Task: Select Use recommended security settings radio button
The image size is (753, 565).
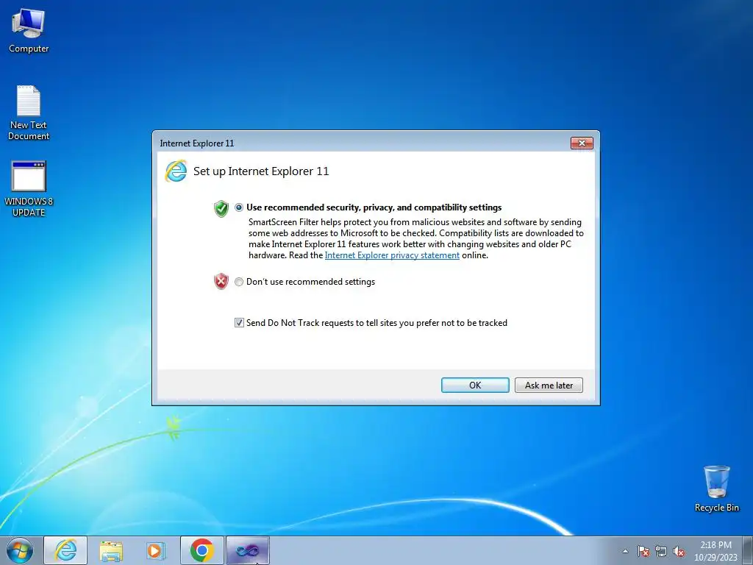Action: (x=239, y=207)
